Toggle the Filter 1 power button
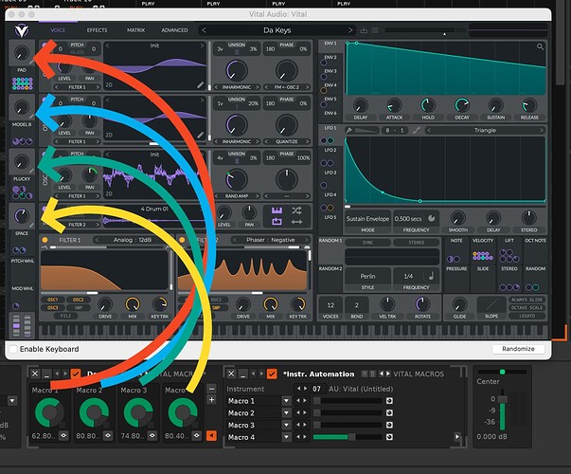This screenshot has height=474, width=571. tap(45, 240)
